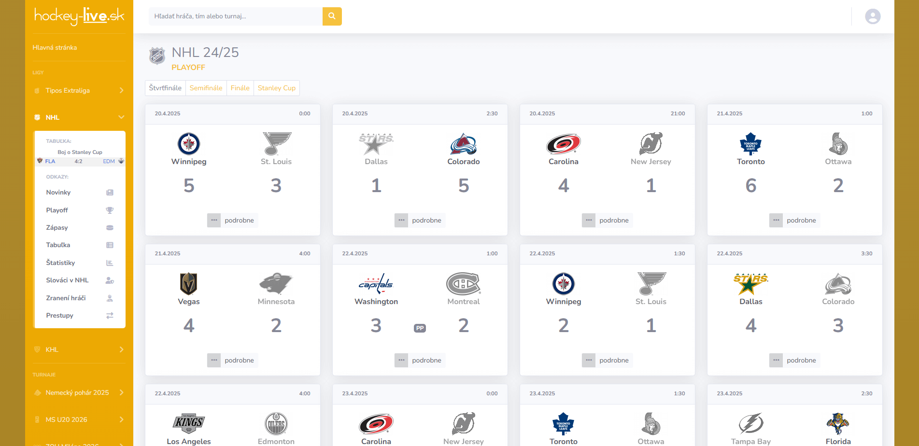Expand the Tipos Extraliga menu
919x446 pixels.
click(x=79, y=90)
